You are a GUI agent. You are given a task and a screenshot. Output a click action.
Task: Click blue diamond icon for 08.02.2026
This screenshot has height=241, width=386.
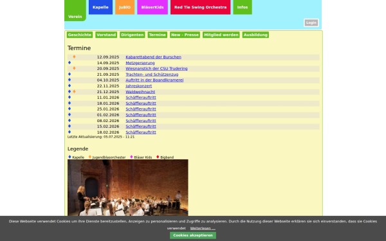69,121
